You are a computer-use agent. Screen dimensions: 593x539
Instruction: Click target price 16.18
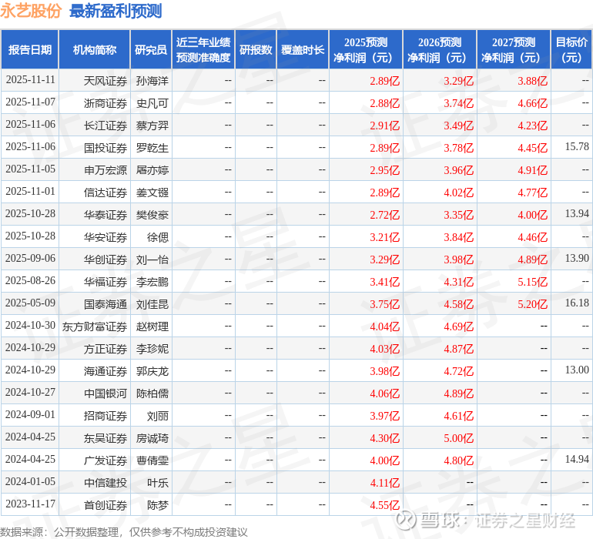click(577, 303)
